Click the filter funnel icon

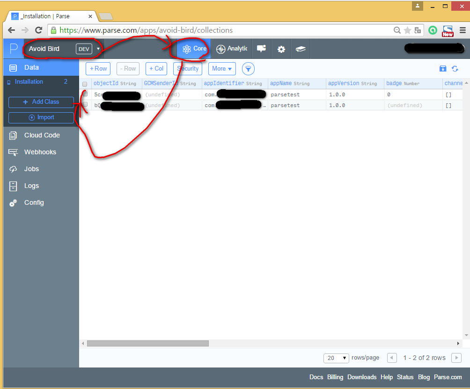pyautogui.click(x=248, y=69)
